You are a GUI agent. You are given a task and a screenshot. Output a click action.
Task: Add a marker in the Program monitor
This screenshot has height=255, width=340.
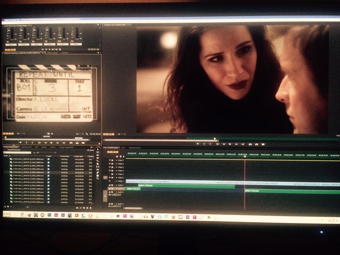[x=198, y=144]
